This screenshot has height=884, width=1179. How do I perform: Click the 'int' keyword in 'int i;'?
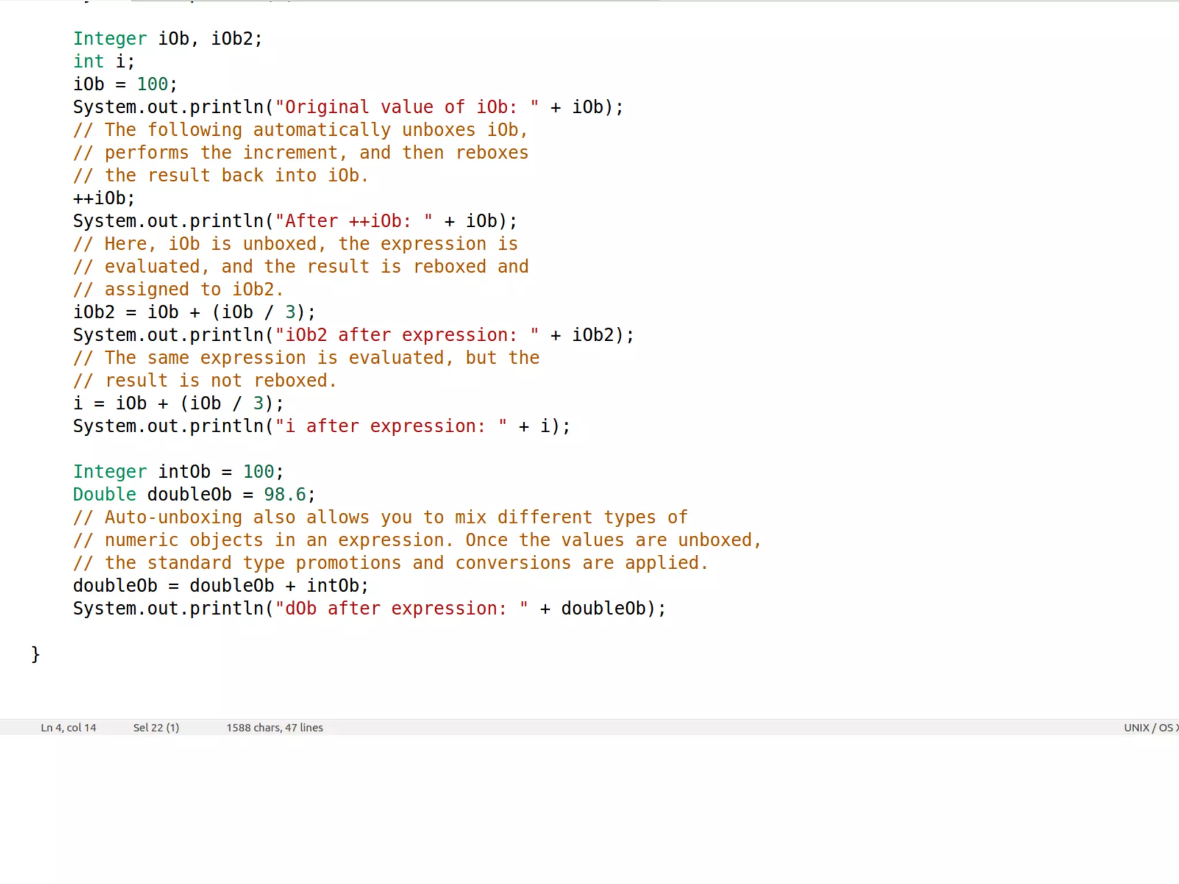(x=88, y=61)
